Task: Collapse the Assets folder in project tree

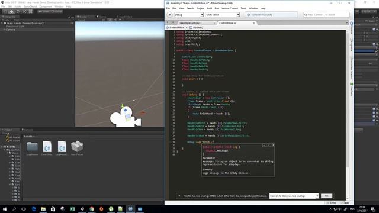Action: tap(2, 147)
